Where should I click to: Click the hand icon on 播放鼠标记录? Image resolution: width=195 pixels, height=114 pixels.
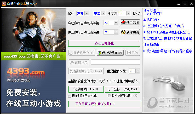[71, 71]
